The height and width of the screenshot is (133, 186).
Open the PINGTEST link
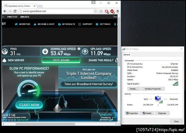coord(12,17)
